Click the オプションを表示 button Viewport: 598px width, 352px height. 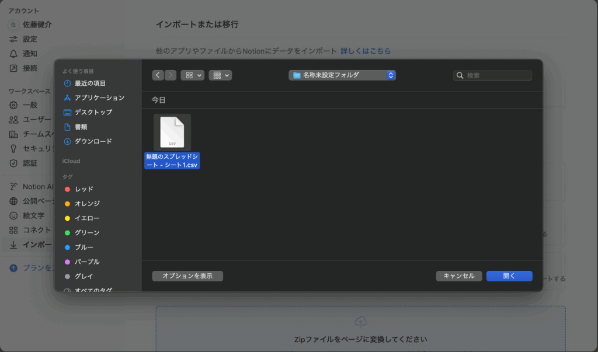tap(187, 276)
